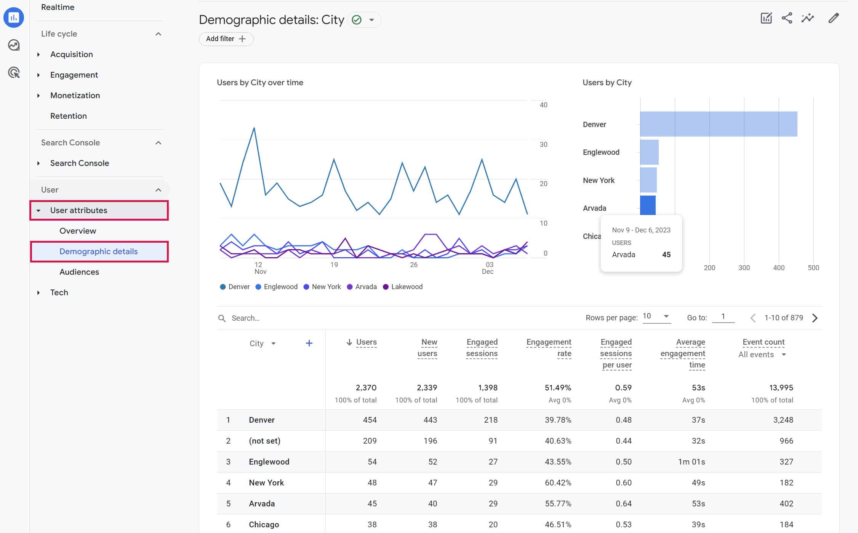Collapse the User attributes arrow

coord(38,211)
